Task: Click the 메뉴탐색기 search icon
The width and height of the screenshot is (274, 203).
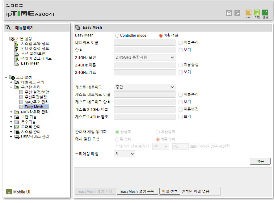Action: [x=8, y=28]
